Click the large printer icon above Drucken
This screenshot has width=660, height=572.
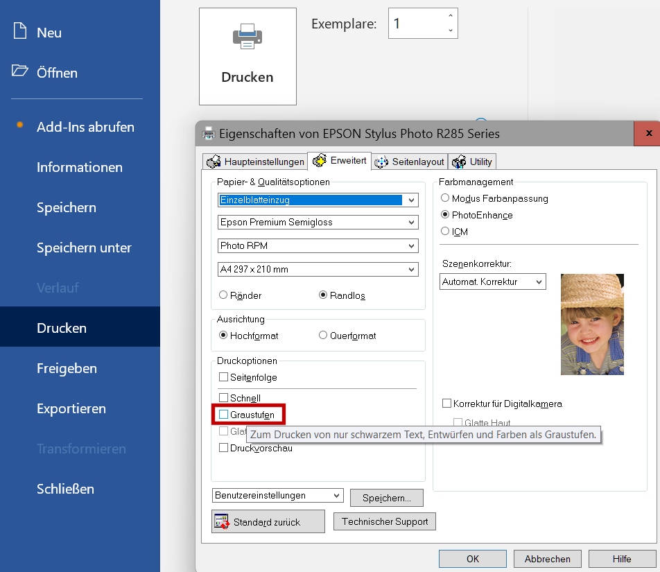pos(247,36)
